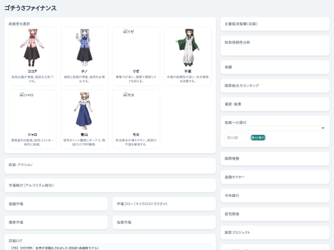Click the 金融セクター panel title
This screenshot has width=334, height=250.
click(234, 177)
